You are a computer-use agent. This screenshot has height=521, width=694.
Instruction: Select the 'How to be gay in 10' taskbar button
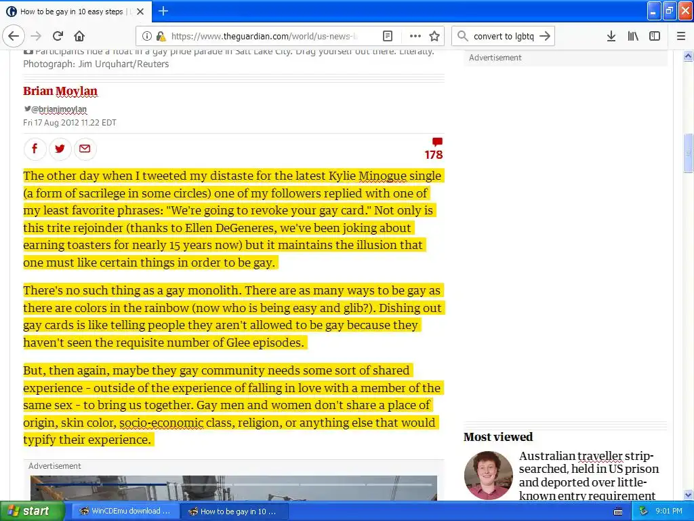click(x=234, y=512)
